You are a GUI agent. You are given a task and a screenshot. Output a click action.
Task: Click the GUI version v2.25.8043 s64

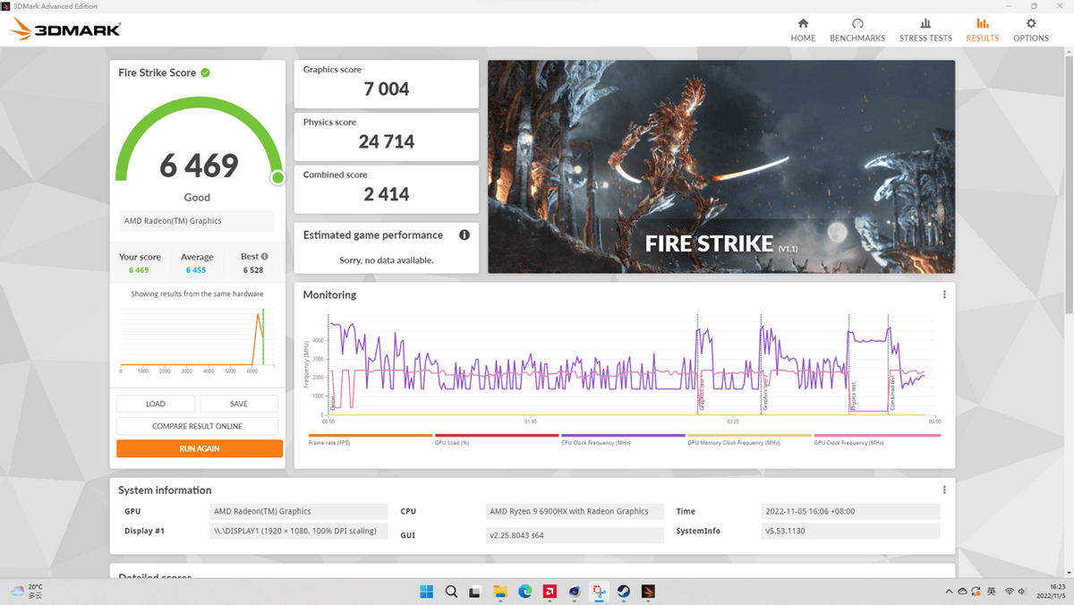(575, 535)
